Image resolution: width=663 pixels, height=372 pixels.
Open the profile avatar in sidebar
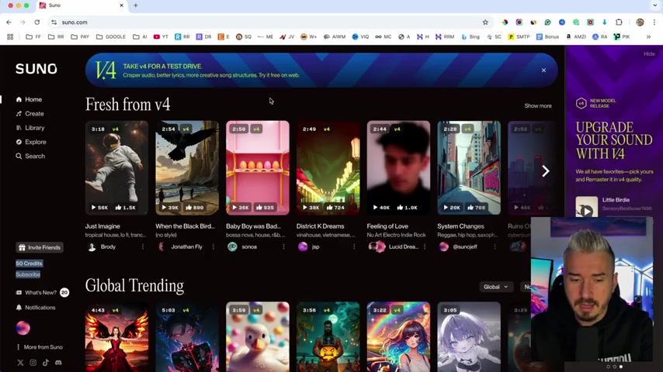pos(23,328)
